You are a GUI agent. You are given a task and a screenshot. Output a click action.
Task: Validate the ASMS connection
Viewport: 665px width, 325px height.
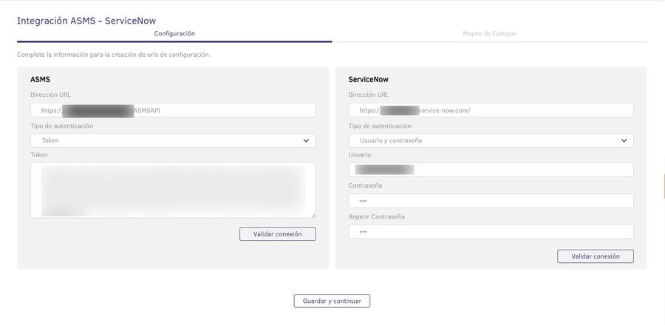pos(277,234)
